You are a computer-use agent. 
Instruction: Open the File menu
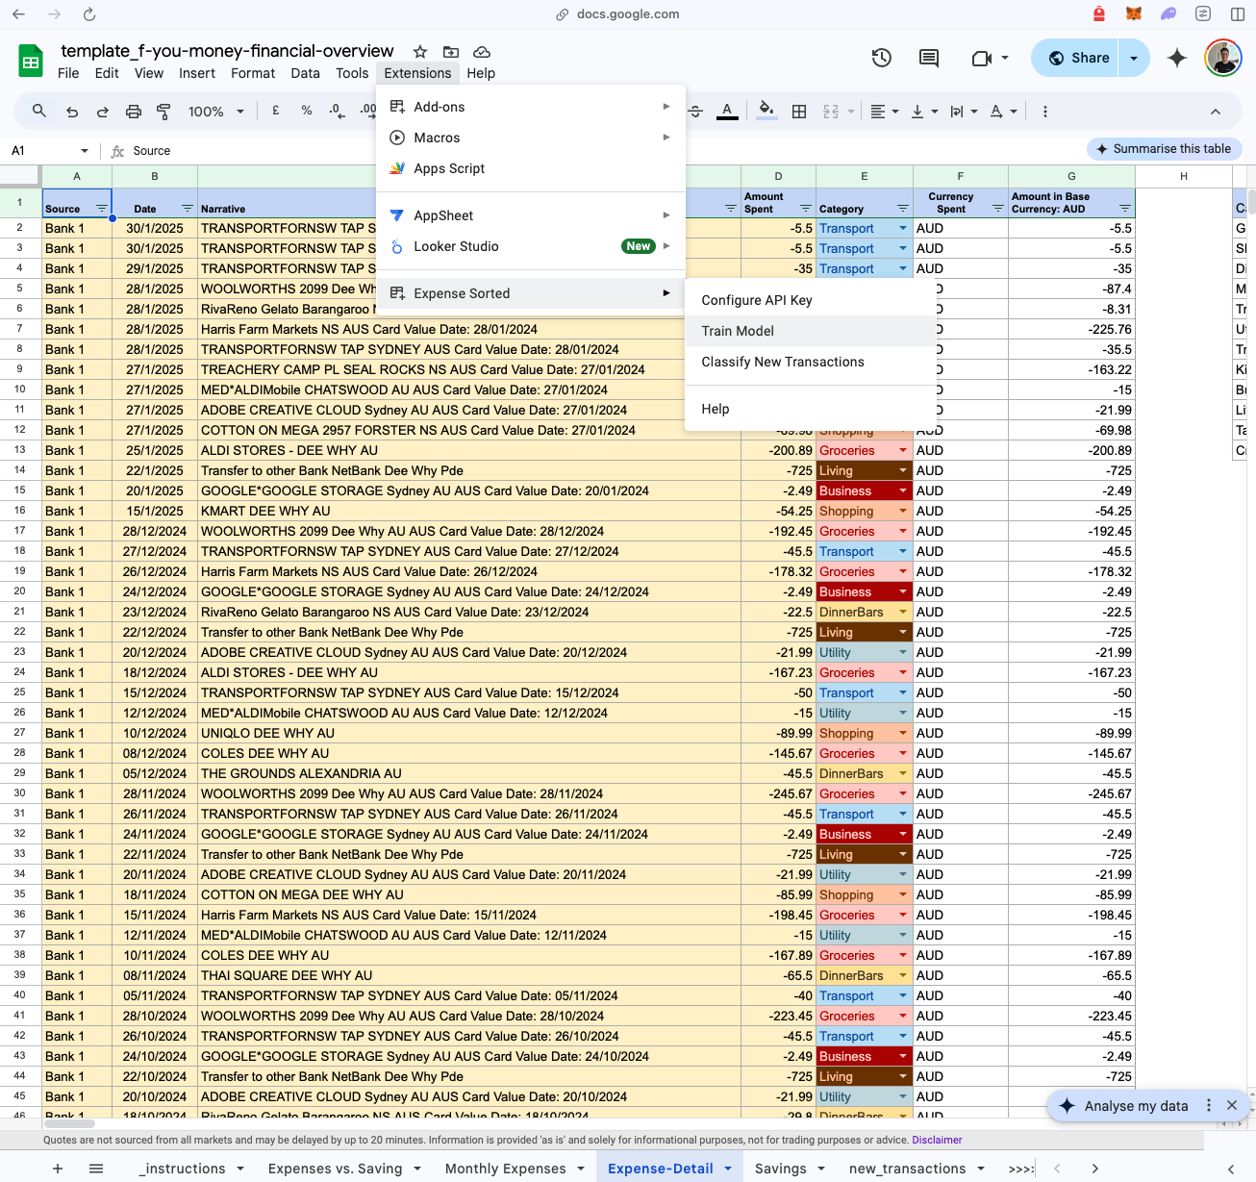coord(68,73)
